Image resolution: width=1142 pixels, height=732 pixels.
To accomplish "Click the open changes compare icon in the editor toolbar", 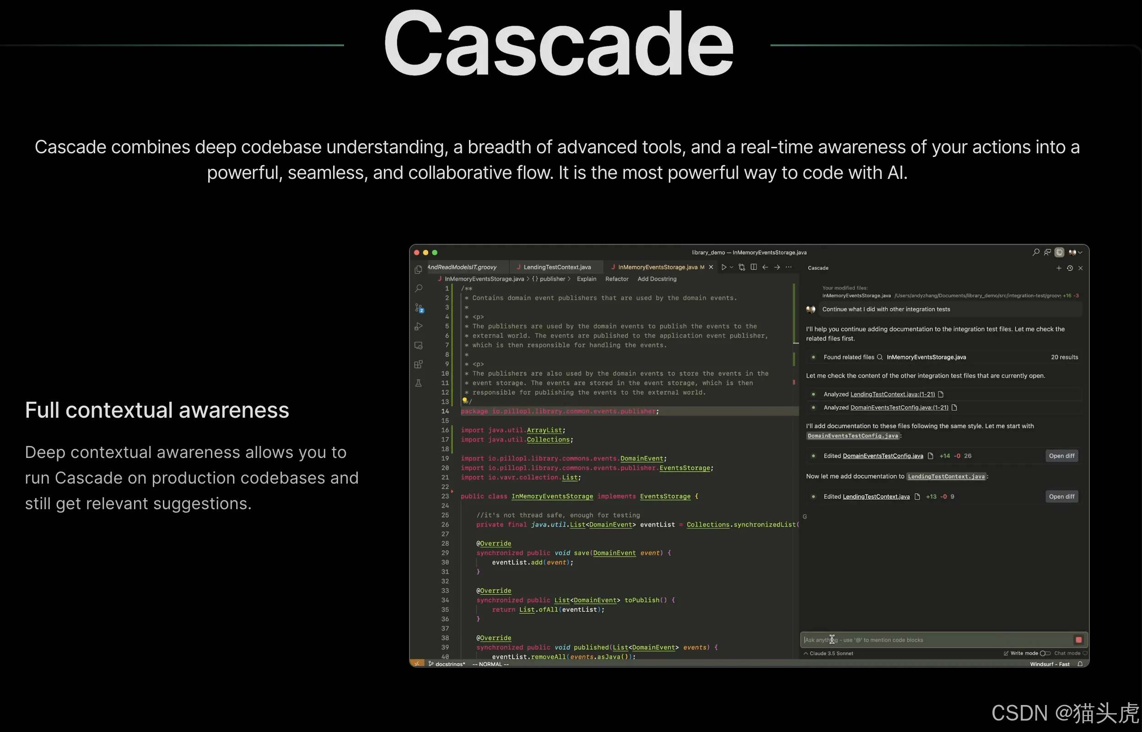I will [742, 267].
